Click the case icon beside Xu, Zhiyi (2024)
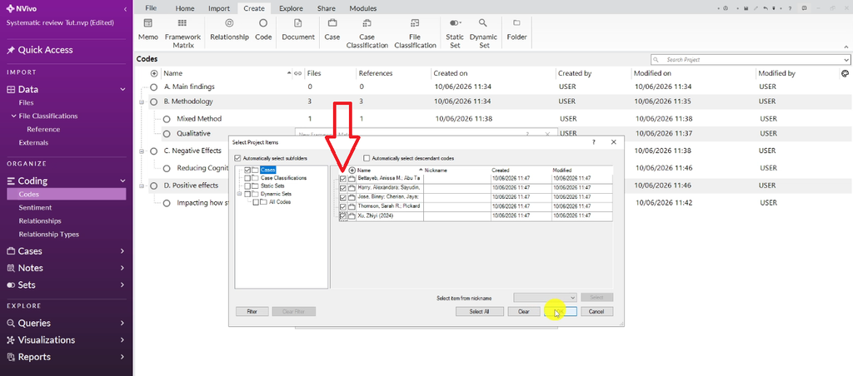This screenshot has width=853, height=376. point(352,216)
